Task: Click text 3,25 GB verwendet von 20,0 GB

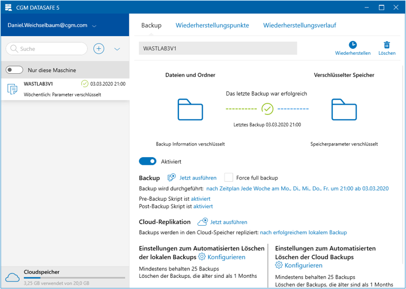Action: tap(56, 283)
